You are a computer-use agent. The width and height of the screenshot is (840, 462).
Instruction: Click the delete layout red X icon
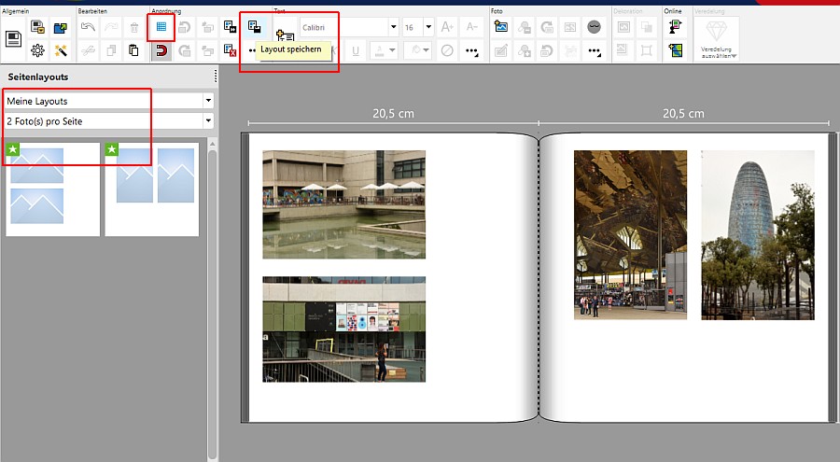click(x=231, y=50)
